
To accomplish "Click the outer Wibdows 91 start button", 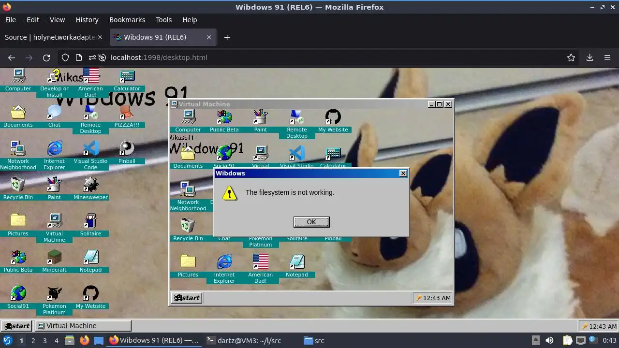I will click(16, 326).
